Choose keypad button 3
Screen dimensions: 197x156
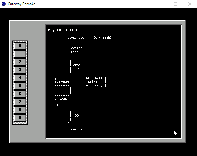(x=20, y=70)
